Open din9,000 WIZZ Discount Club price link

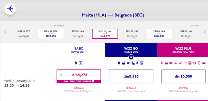(x=183, y=88)
